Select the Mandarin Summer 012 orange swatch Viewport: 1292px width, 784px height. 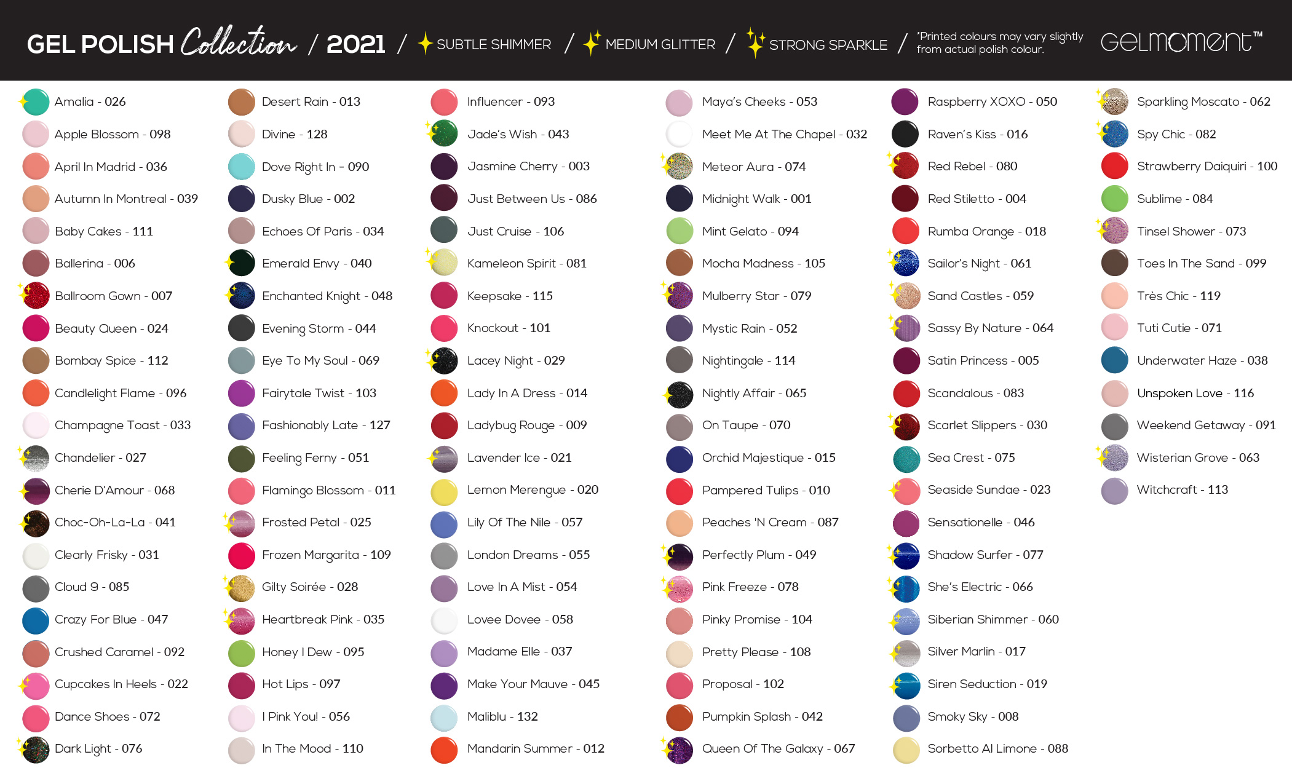(x=444, y=750)
